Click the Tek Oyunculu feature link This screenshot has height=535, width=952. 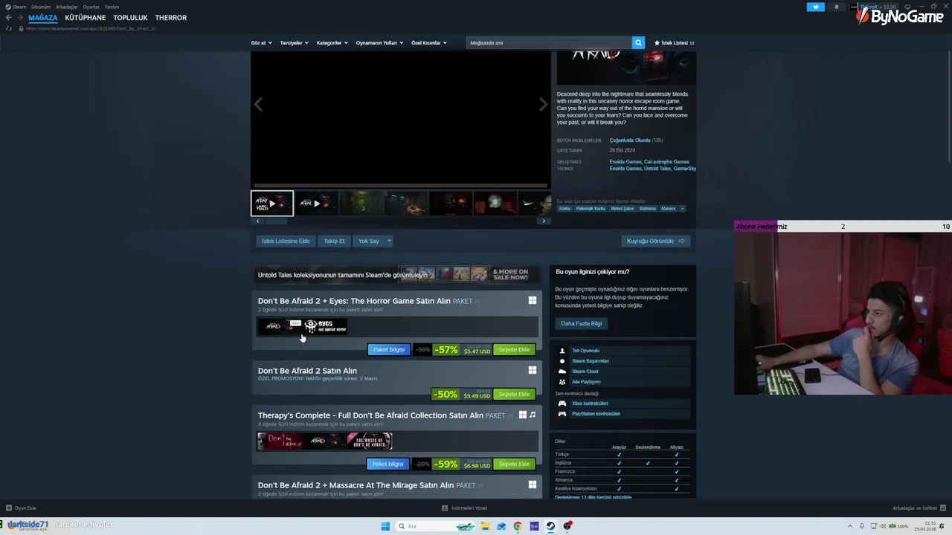pyautogui.click(x=585, y=351)
